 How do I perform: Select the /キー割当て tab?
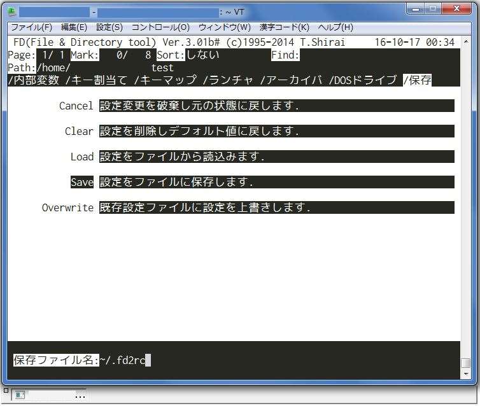[x=96, y=80]
